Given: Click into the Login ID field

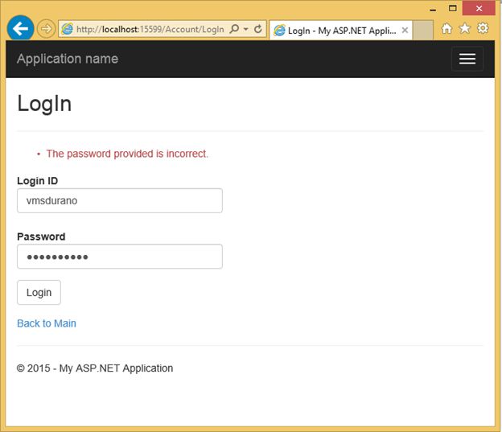Looking at the screenshot, I should point(120,201).
